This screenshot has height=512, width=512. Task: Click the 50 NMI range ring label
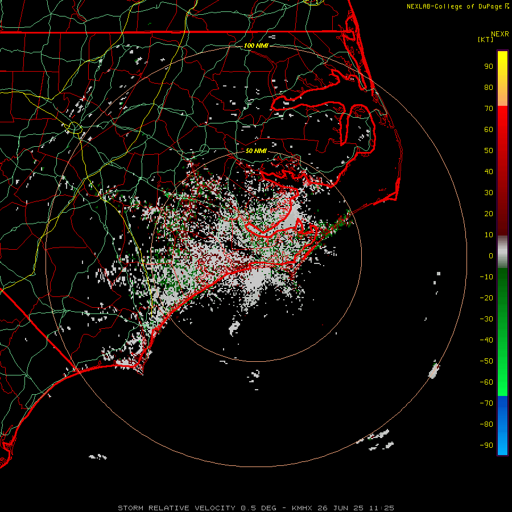[x=256, y=151]
